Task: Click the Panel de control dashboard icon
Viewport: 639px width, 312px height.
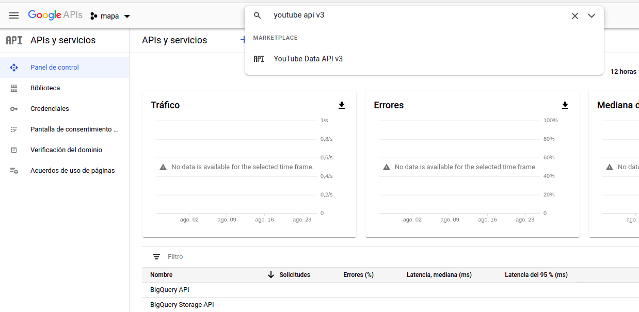Action: (14, 68)
